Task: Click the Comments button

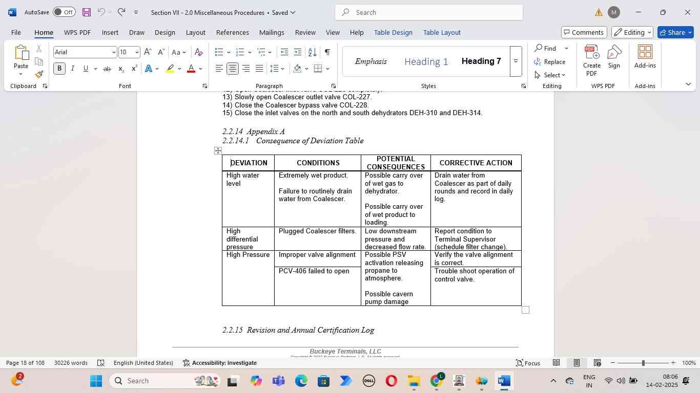Action: [584, 32]
